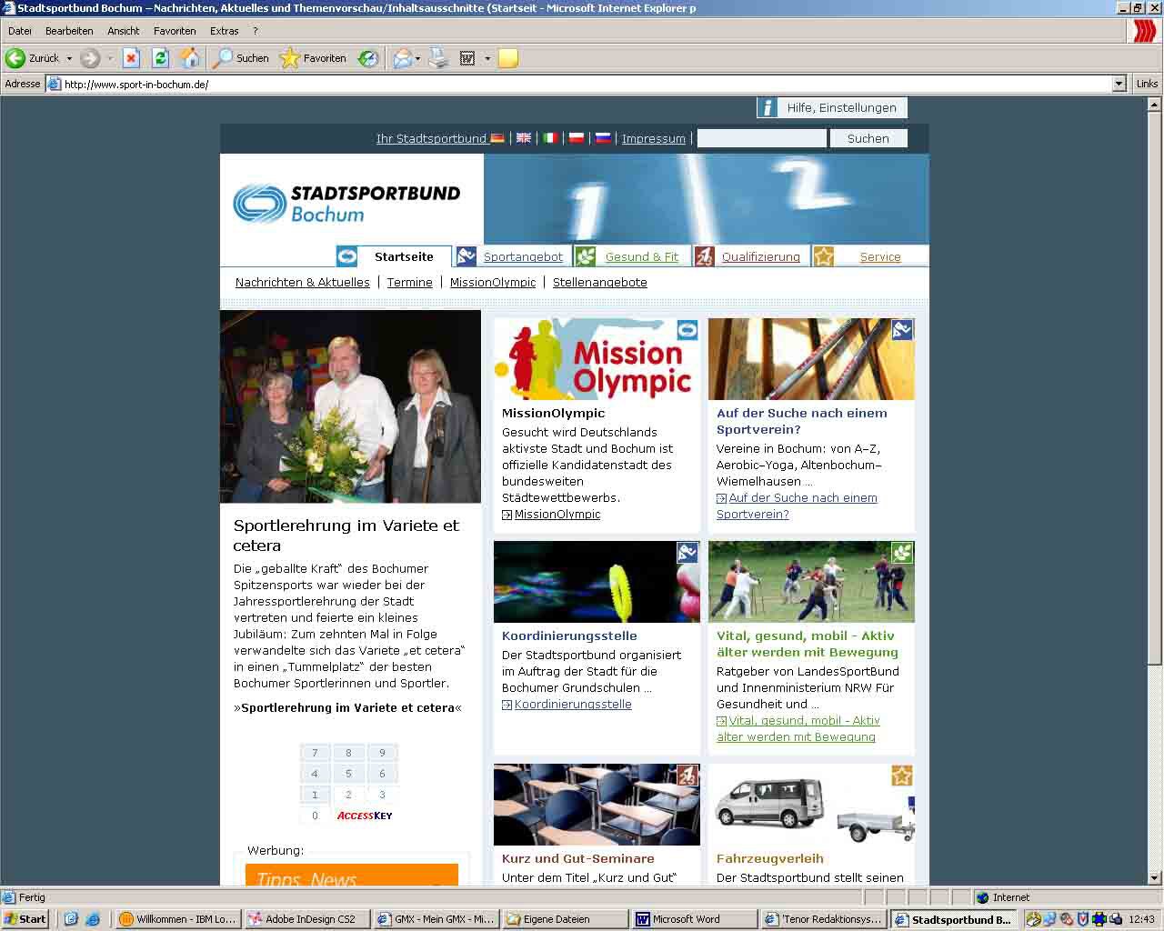Open the Favoriten menu
The width and height of the screenshot is (1164, 931).
point(175,31)
